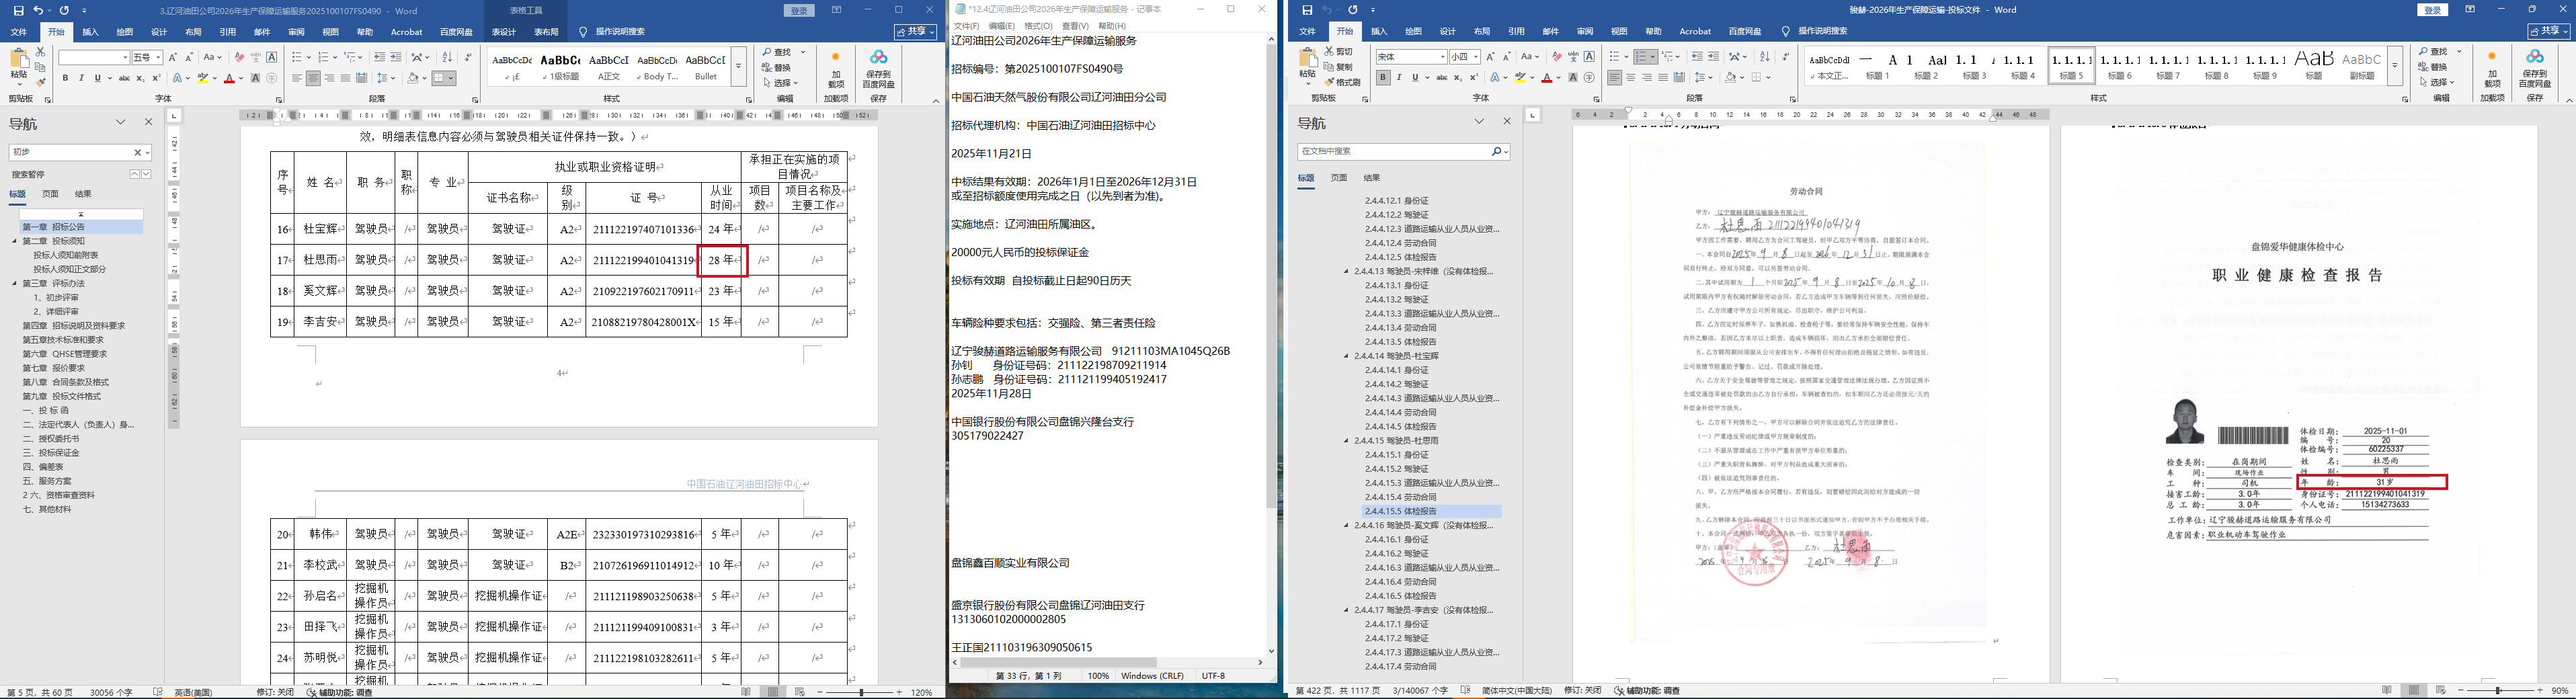Click Replace (替换) in the right Word ribbon
Screen dimensions: 2576x699
pos(2433,67)
